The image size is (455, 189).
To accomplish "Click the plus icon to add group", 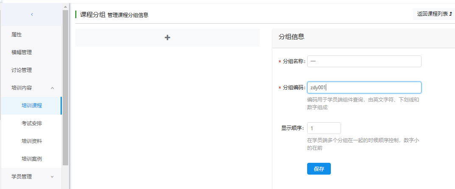I will 167,38.
